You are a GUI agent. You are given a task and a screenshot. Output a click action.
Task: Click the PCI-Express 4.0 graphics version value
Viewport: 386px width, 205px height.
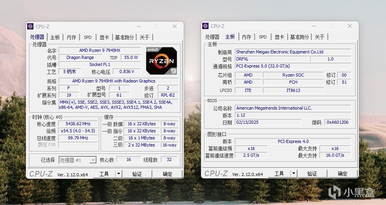coord(293,142)
